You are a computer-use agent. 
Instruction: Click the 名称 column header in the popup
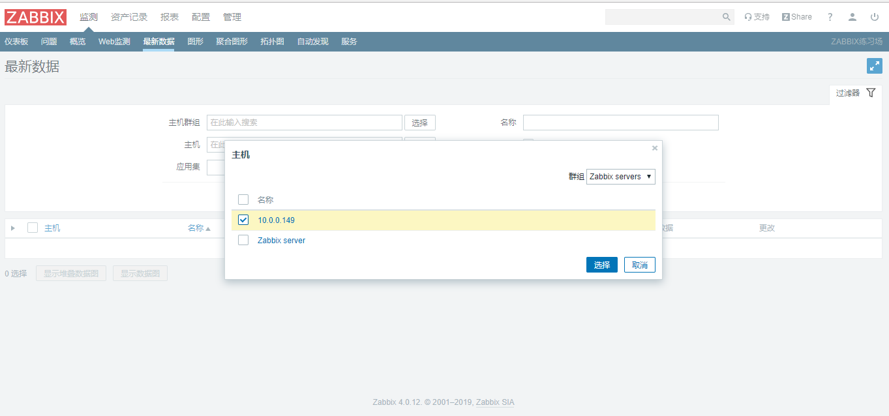(265, 200)
